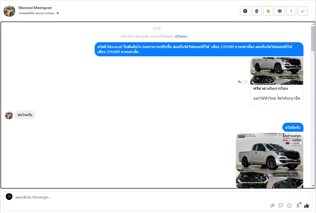This screenshot has height=213, width=316.
Task: Open emoji picker in reply box
Action: (289, 206)
